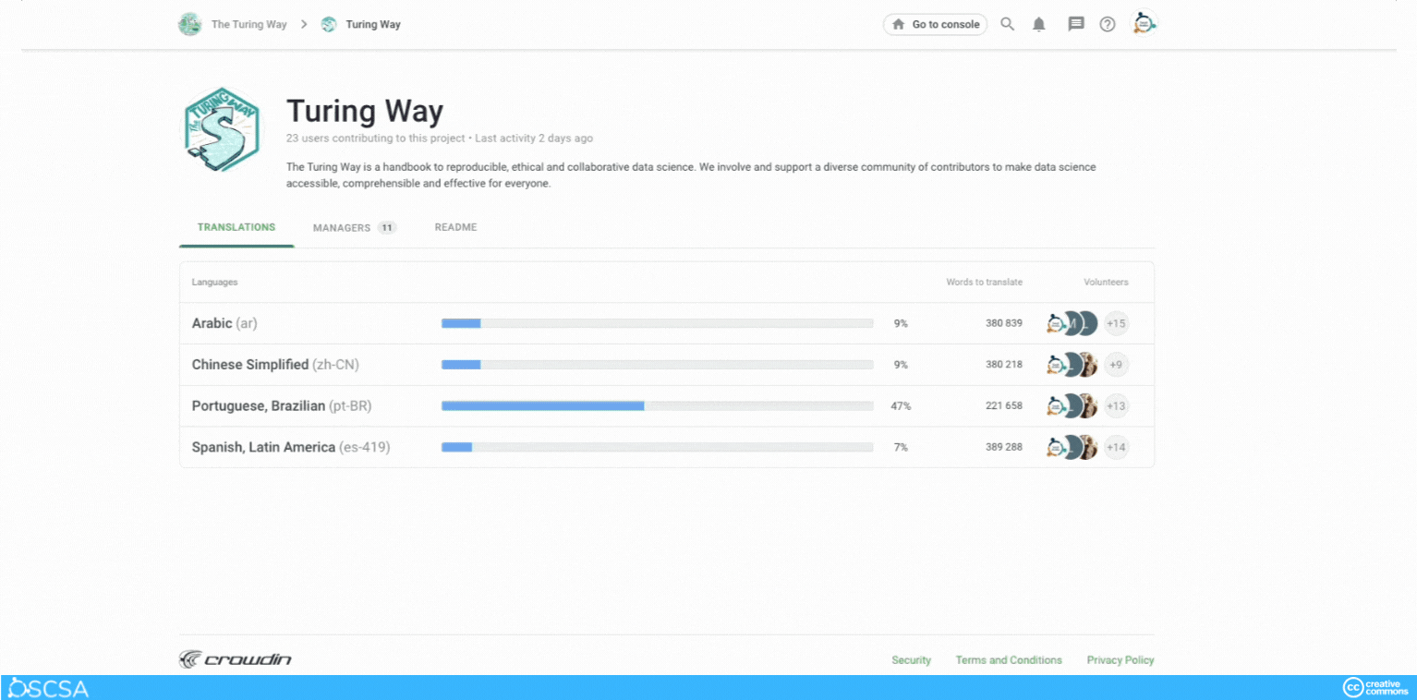Open the messages chat icon

tap(1075, 24)
